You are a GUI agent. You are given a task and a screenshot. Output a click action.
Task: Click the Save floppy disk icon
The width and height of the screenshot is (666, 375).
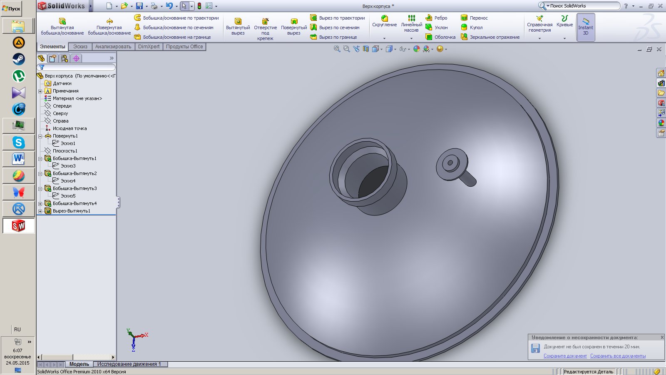[x=139, y=6]
